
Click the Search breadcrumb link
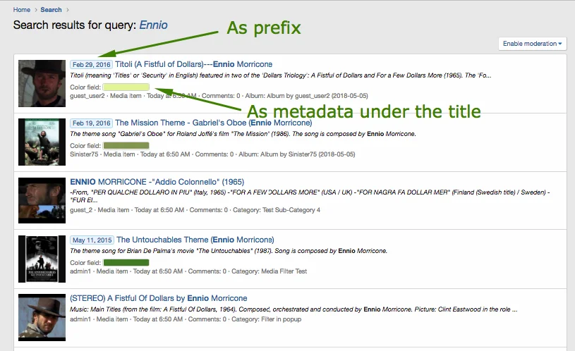[x=51, y=10]
